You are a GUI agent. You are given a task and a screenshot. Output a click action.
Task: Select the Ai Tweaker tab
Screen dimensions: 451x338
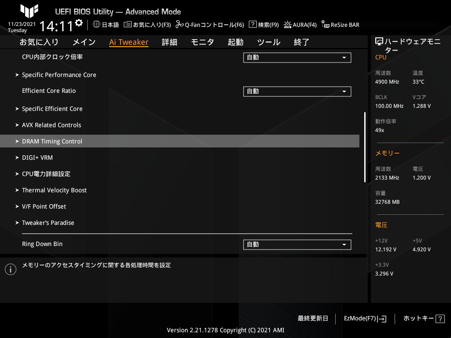tap(129, 42)
